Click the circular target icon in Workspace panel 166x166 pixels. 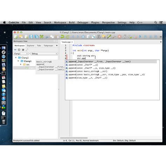19,50
